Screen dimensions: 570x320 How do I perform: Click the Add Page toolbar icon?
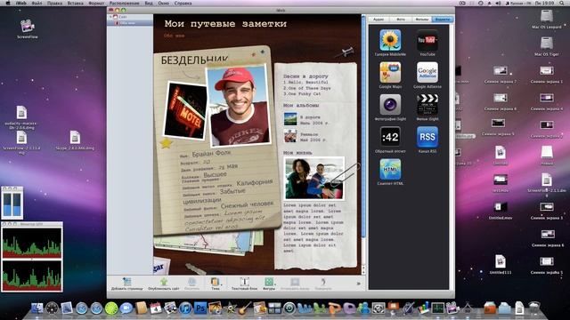pos(126,282)
